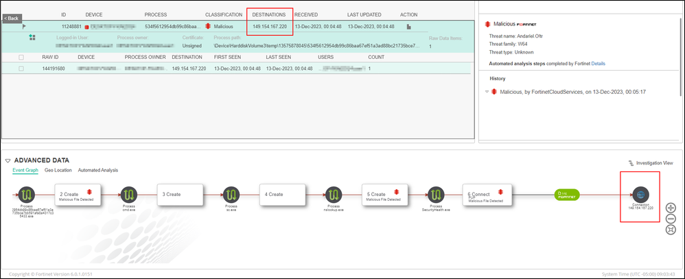The width and height of the screenshot is (685, 279).
Task: Switch to the Geo Location tab
Action: [x=58, y=170]
